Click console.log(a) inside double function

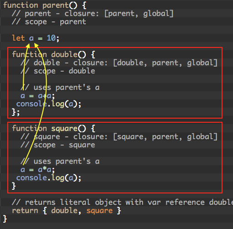pos(49,104)
